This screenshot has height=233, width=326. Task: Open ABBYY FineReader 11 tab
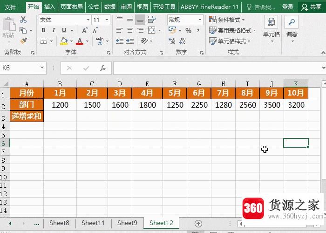tap(210, 7)
